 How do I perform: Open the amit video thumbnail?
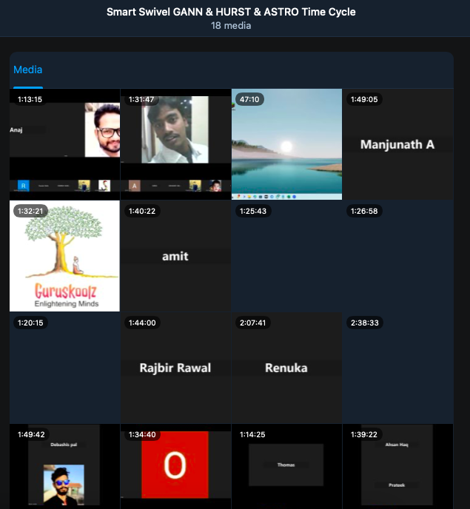point(175,256)
